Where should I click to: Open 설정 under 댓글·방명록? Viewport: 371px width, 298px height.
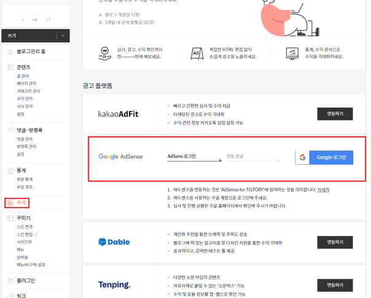pos(20,154)
